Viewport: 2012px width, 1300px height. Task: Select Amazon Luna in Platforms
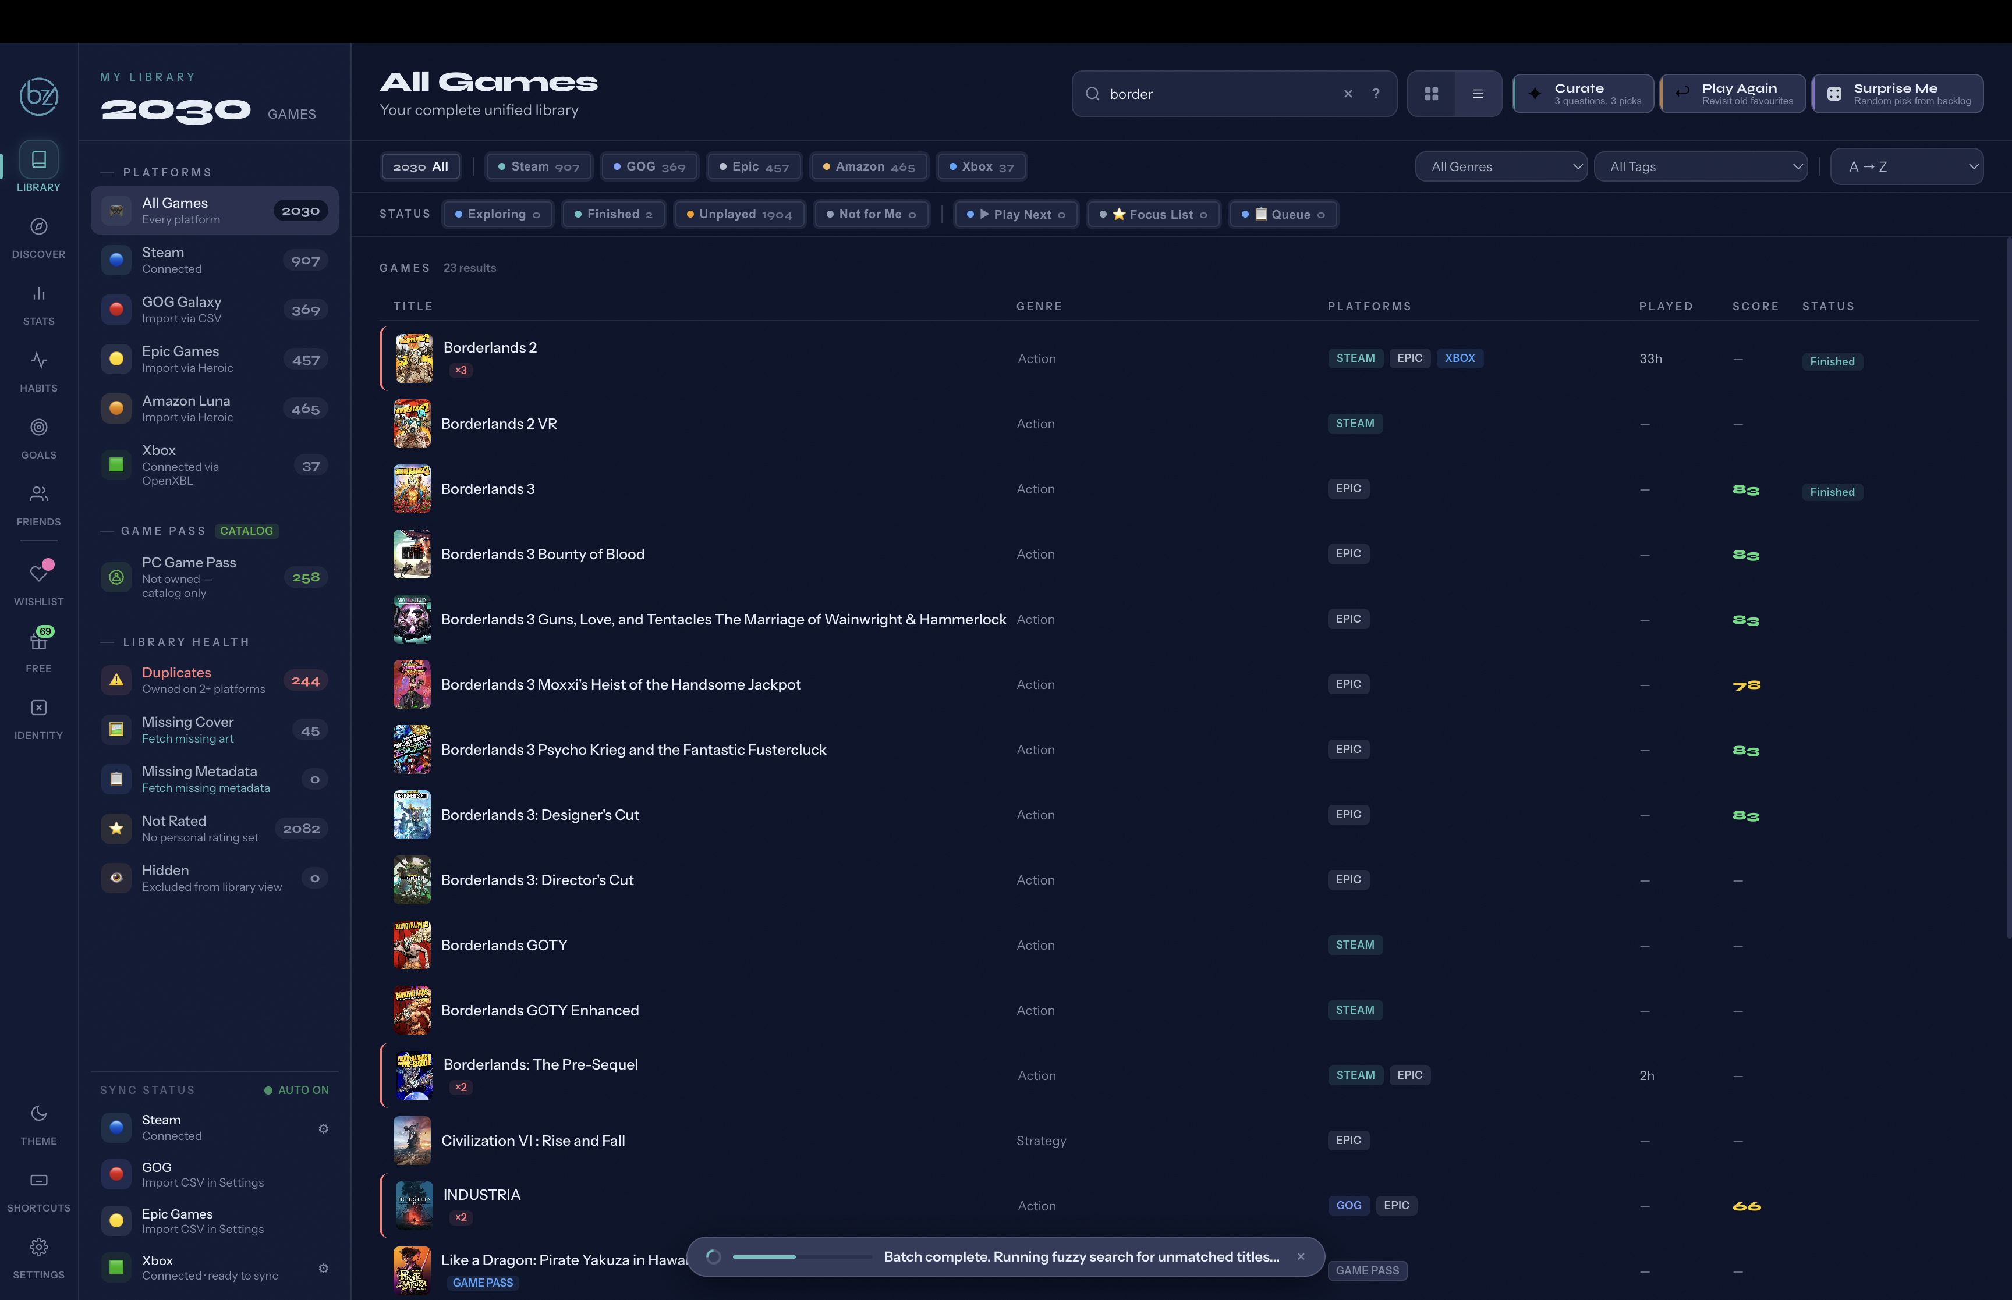pyautogui.click(x=214, y=409)
